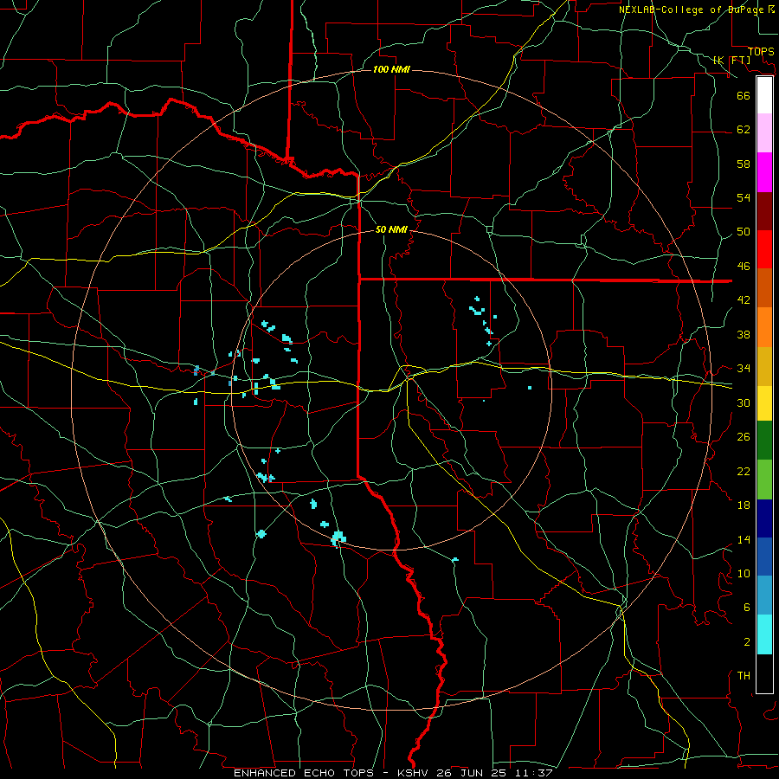
Task: Pick the light green legend swatch
Action: coord(764,480)
